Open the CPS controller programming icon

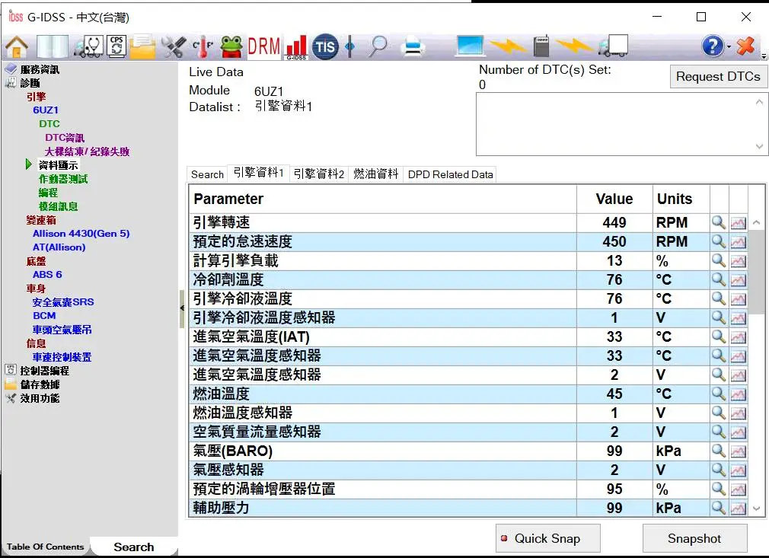pos(116,46)
